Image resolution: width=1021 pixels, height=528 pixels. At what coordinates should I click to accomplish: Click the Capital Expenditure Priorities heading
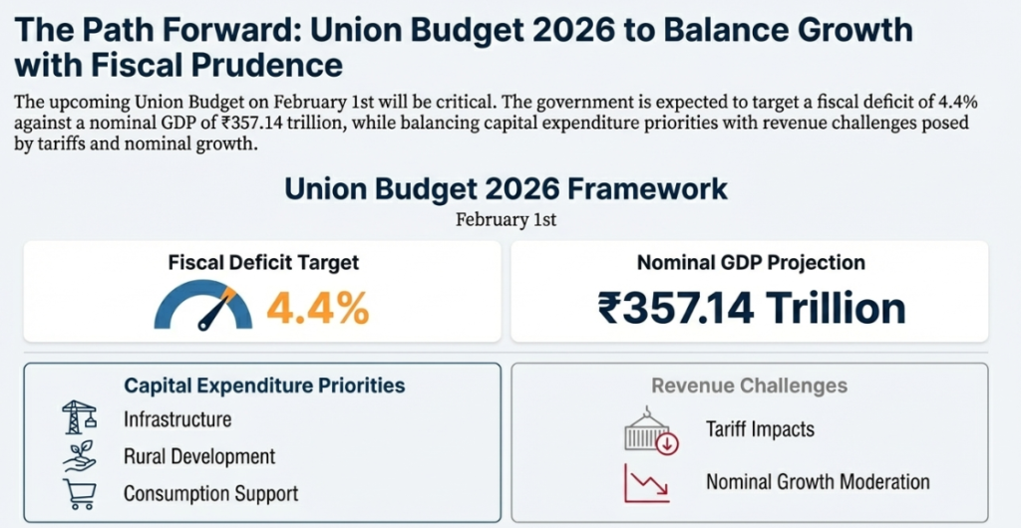[264, 385]
